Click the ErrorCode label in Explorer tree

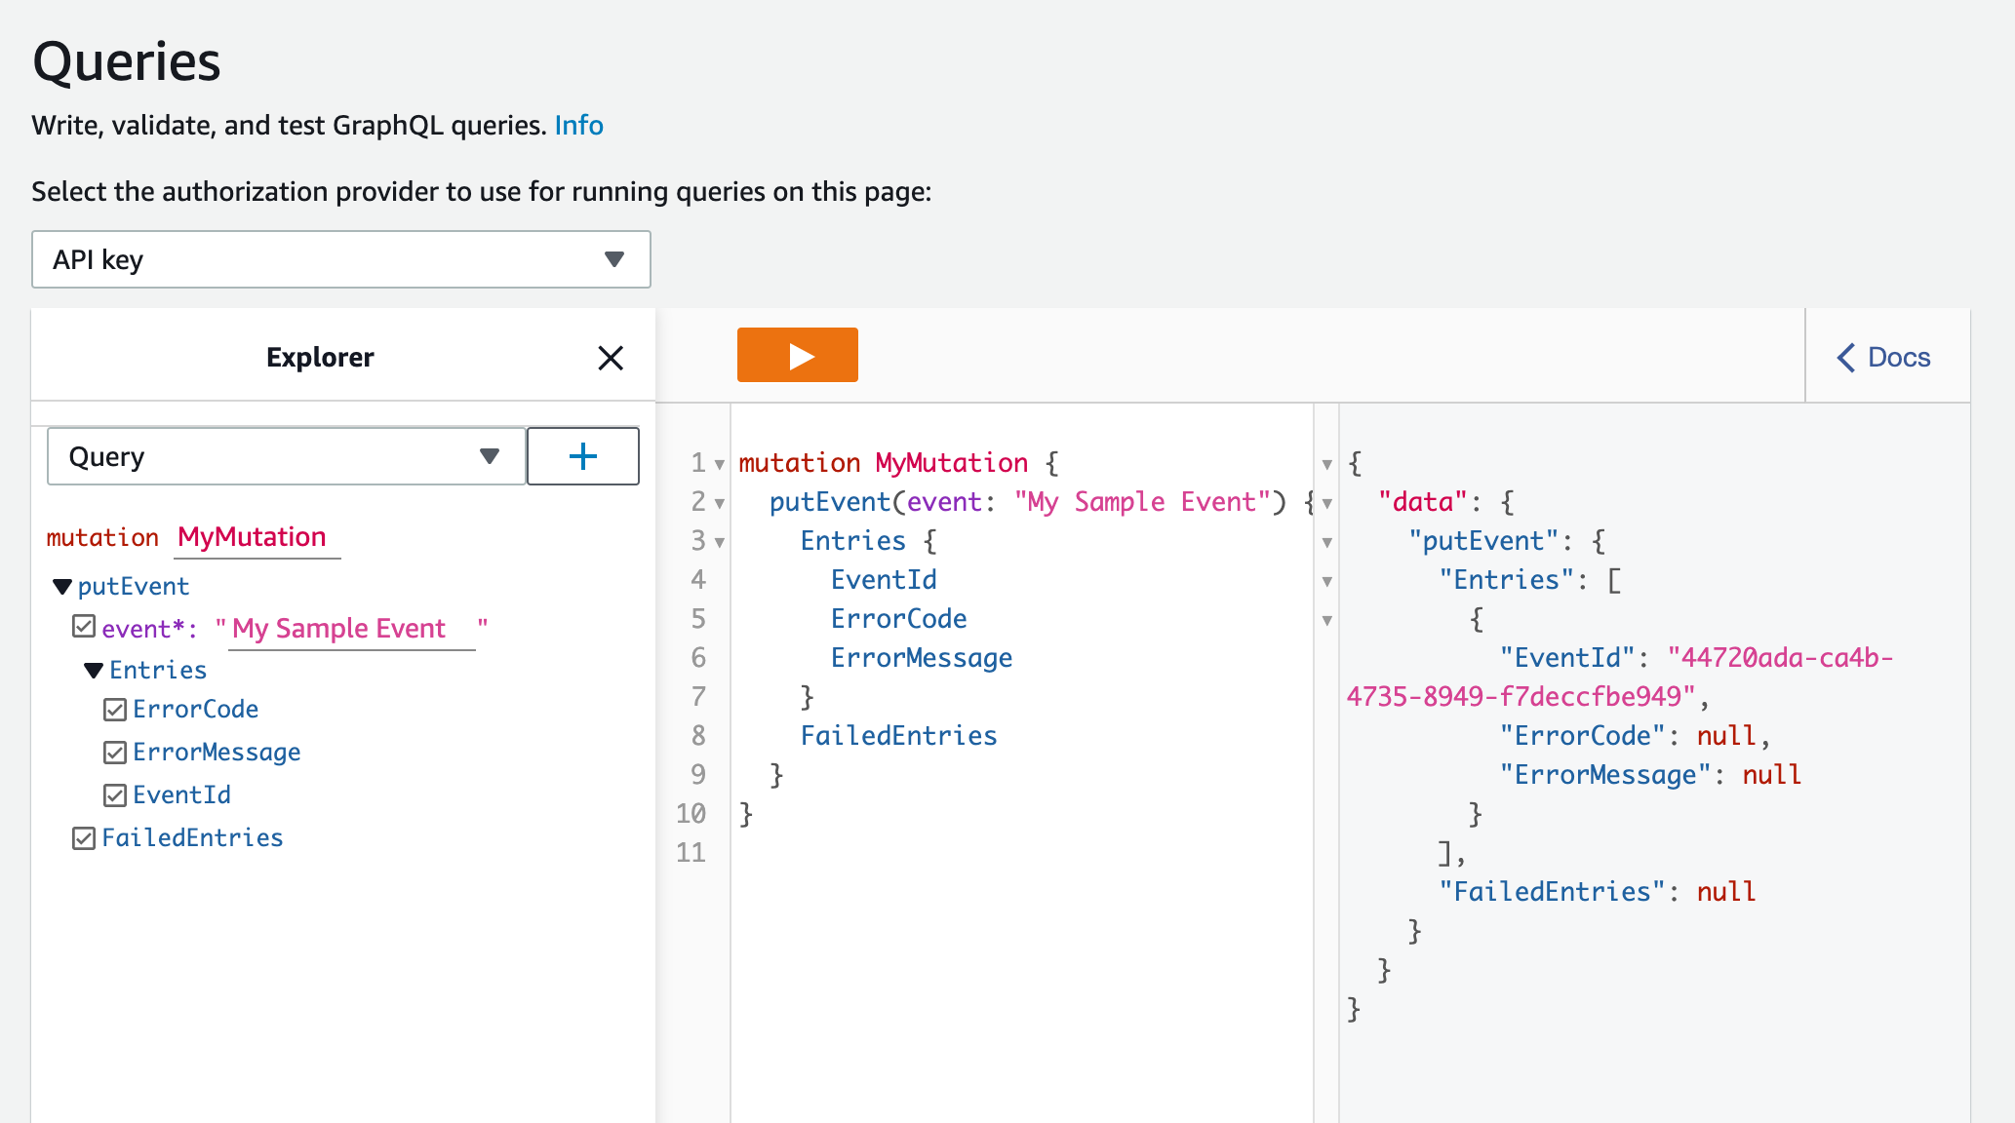196,709
